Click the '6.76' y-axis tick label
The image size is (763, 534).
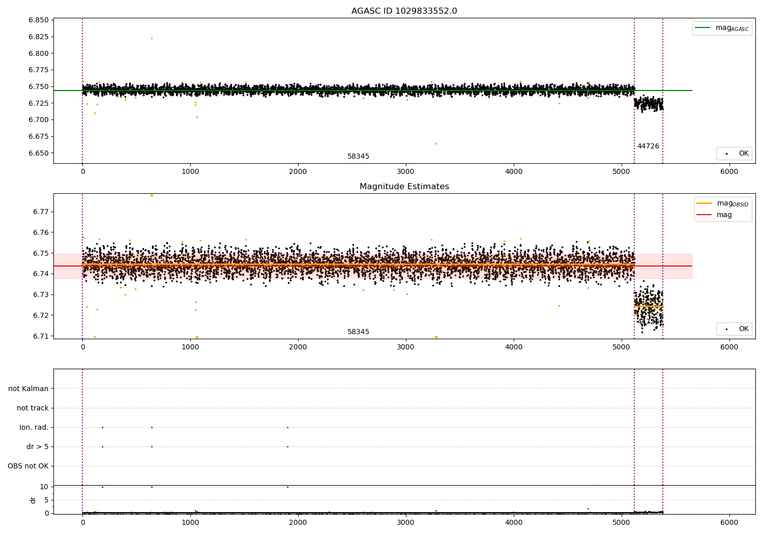(41, 232)
